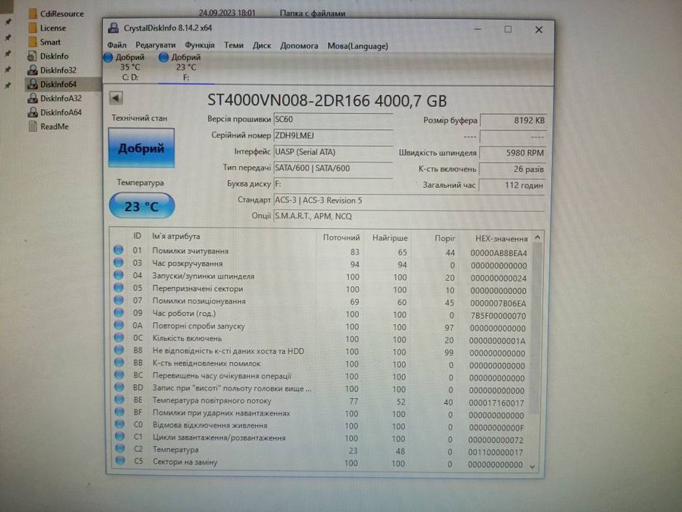Click the Тип передачі field SATA/600
Image resolution: width=682 pixels, height=512 pixels.
(333, 168)
